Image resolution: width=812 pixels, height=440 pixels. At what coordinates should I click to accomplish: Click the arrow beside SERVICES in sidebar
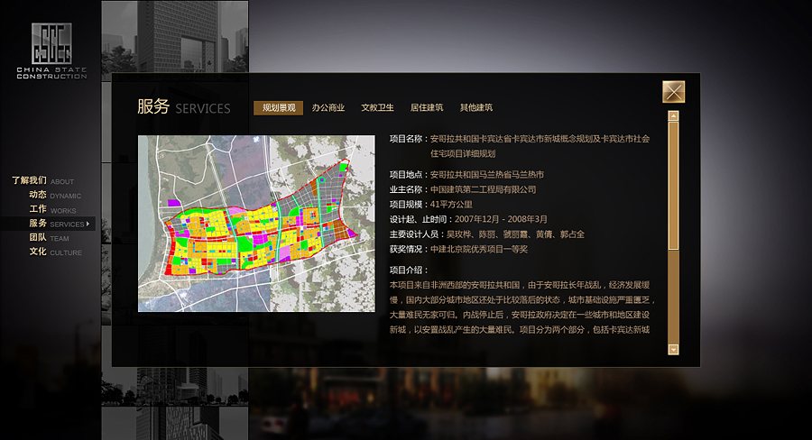point(88,224)
